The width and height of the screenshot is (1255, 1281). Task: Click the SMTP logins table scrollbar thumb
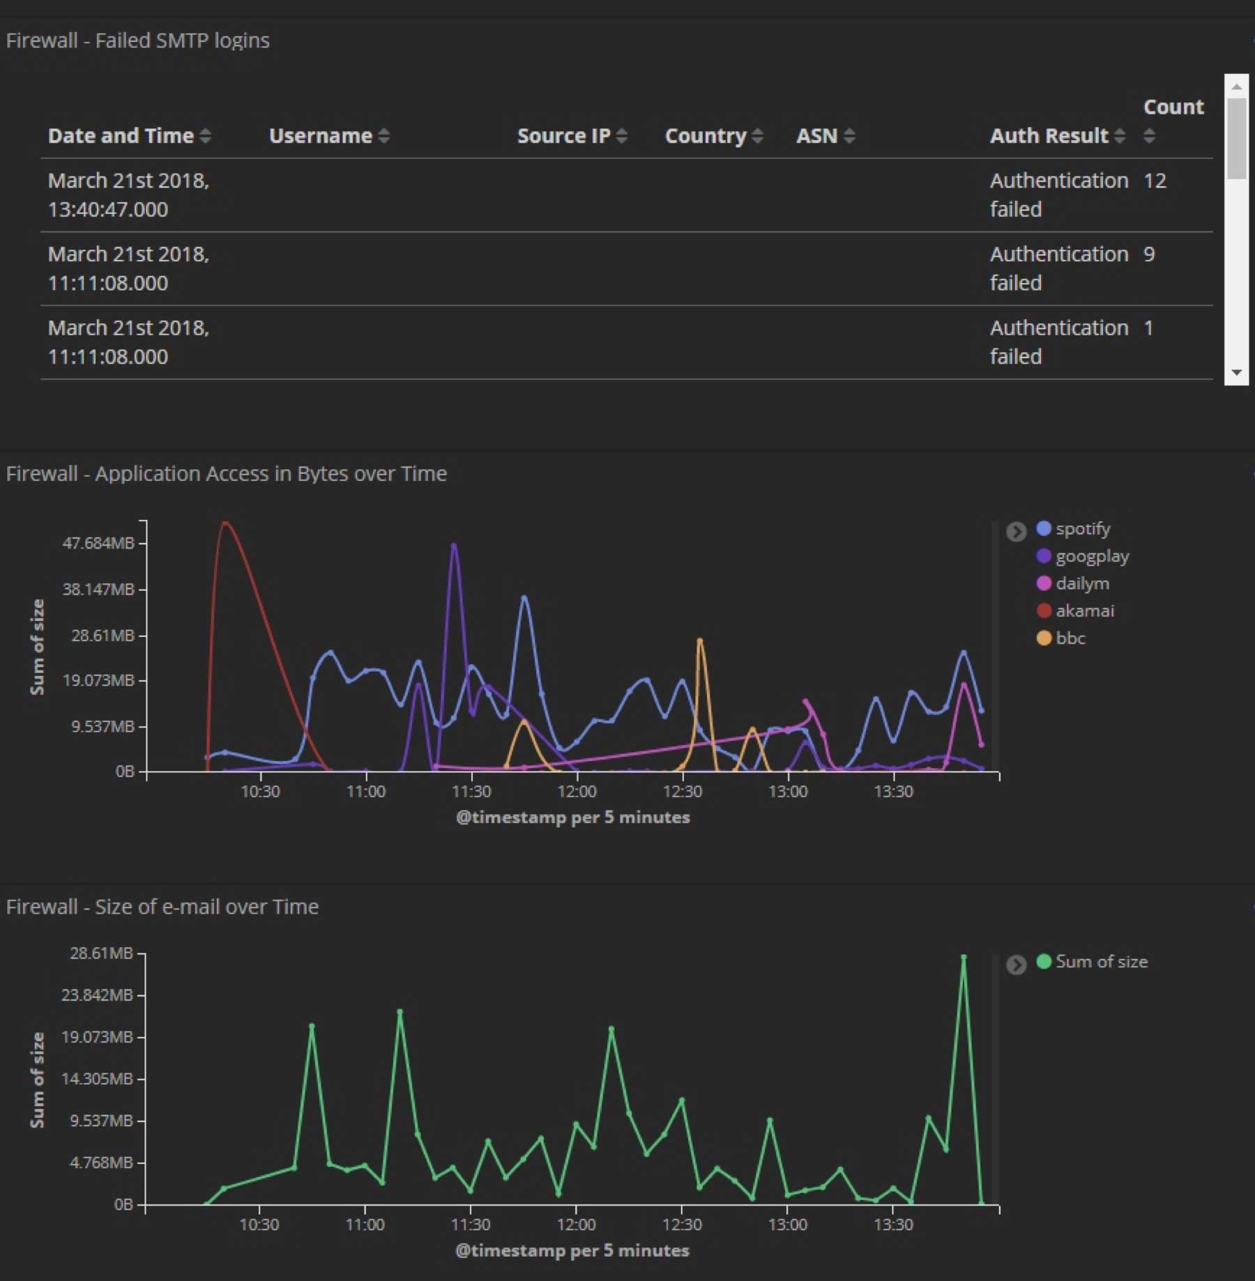click(1237, 138)
